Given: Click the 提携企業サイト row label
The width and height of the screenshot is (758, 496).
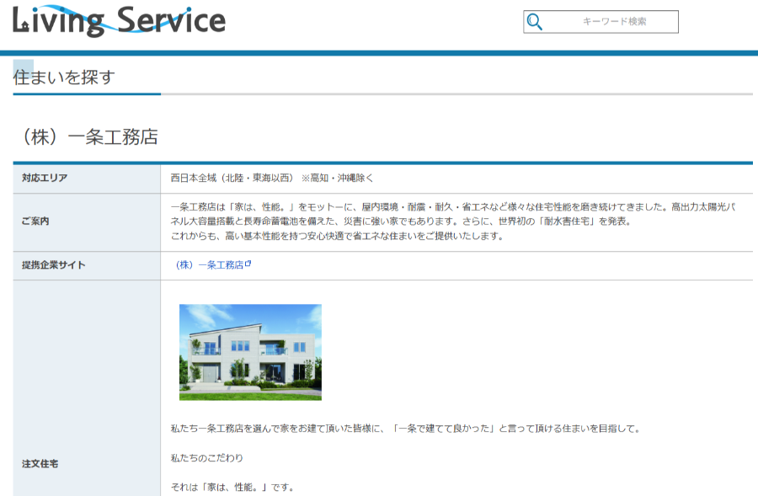Looking at the screenshot, I should pyautogui.click(x=53, y=265).
